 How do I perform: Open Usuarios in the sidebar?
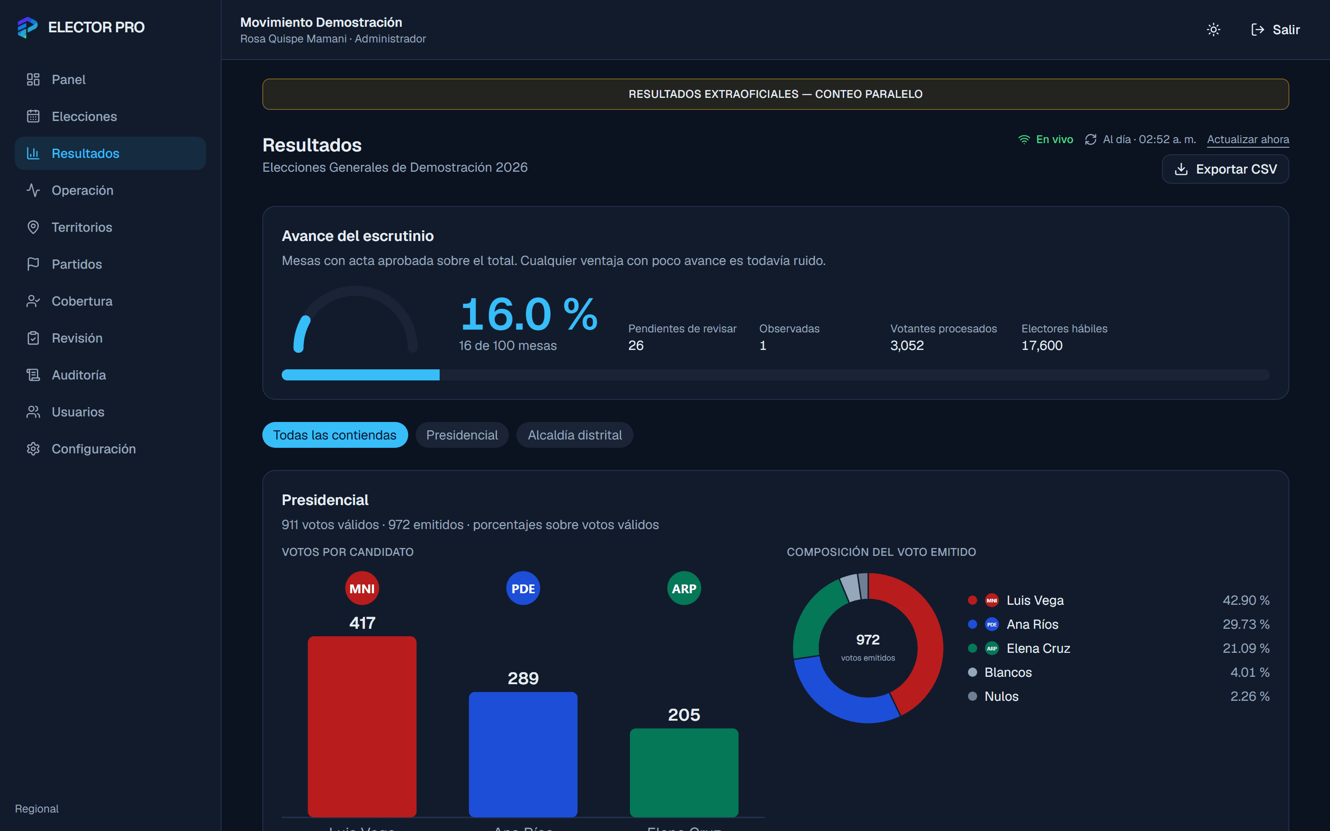click(x=110, y=412)
